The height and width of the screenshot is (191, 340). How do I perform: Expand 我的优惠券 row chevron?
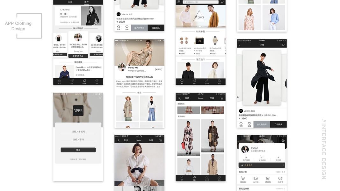coord(284,189)
